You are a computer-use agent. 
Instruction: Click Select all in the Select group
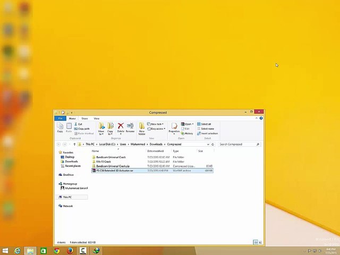[204, 124]
